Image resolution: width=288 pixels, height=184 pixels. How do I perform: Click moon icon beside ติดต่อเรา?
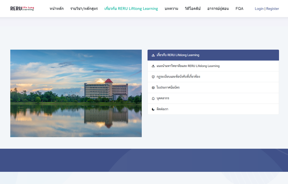coord(153,109)
